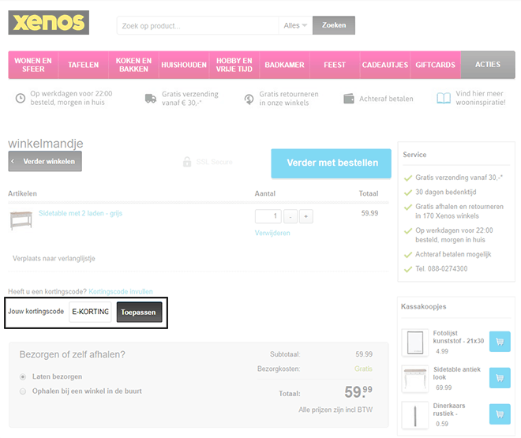The width and height of the screenshot is (521, 438).
Task: Click Dinerkaars rustiek title
Action: click(449, 410)
